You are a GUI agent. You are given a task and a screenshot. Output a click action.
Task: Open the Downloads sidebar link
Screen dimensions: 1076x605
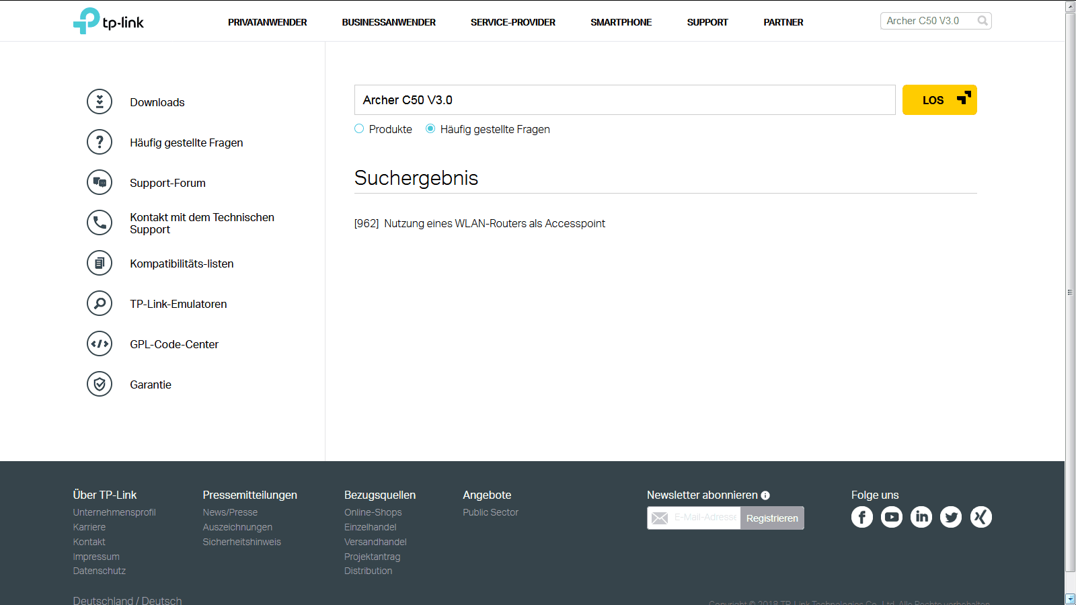pos(157,102)
